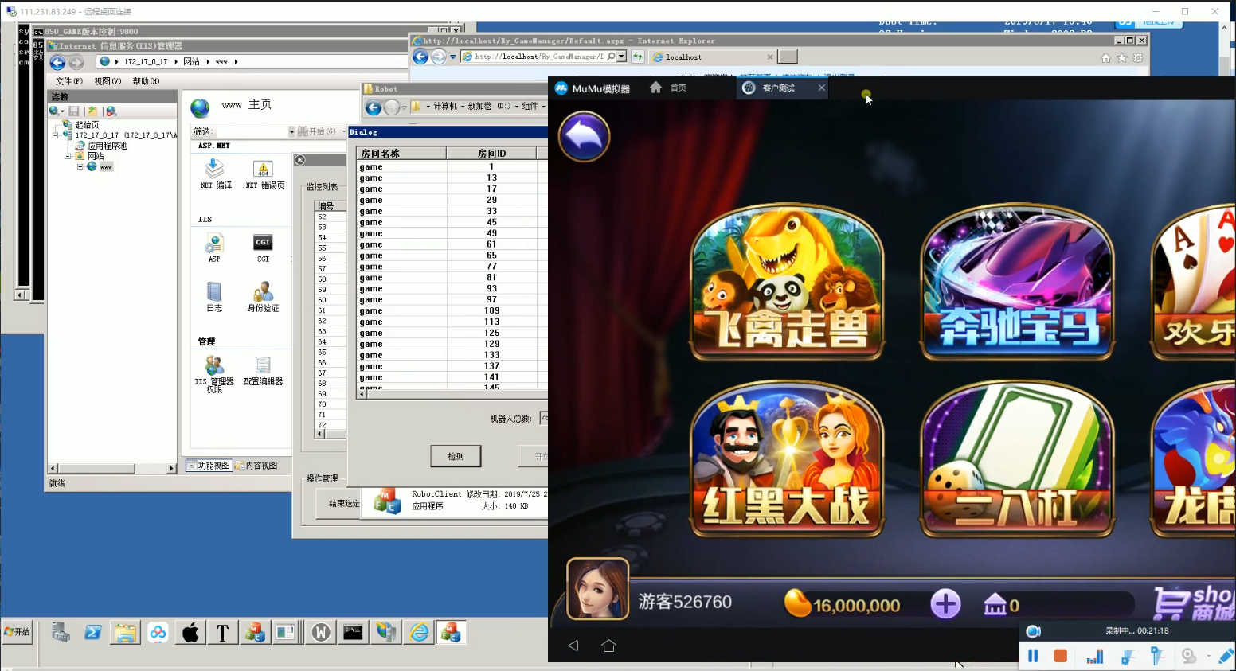Open the 筛选 filter dropdown

(291, 131)
